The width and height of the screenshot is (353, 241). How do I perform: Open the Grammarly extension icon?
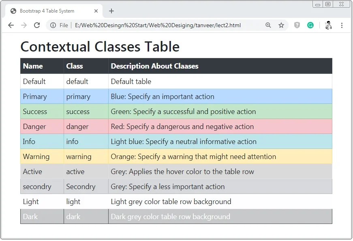point(310,25)
